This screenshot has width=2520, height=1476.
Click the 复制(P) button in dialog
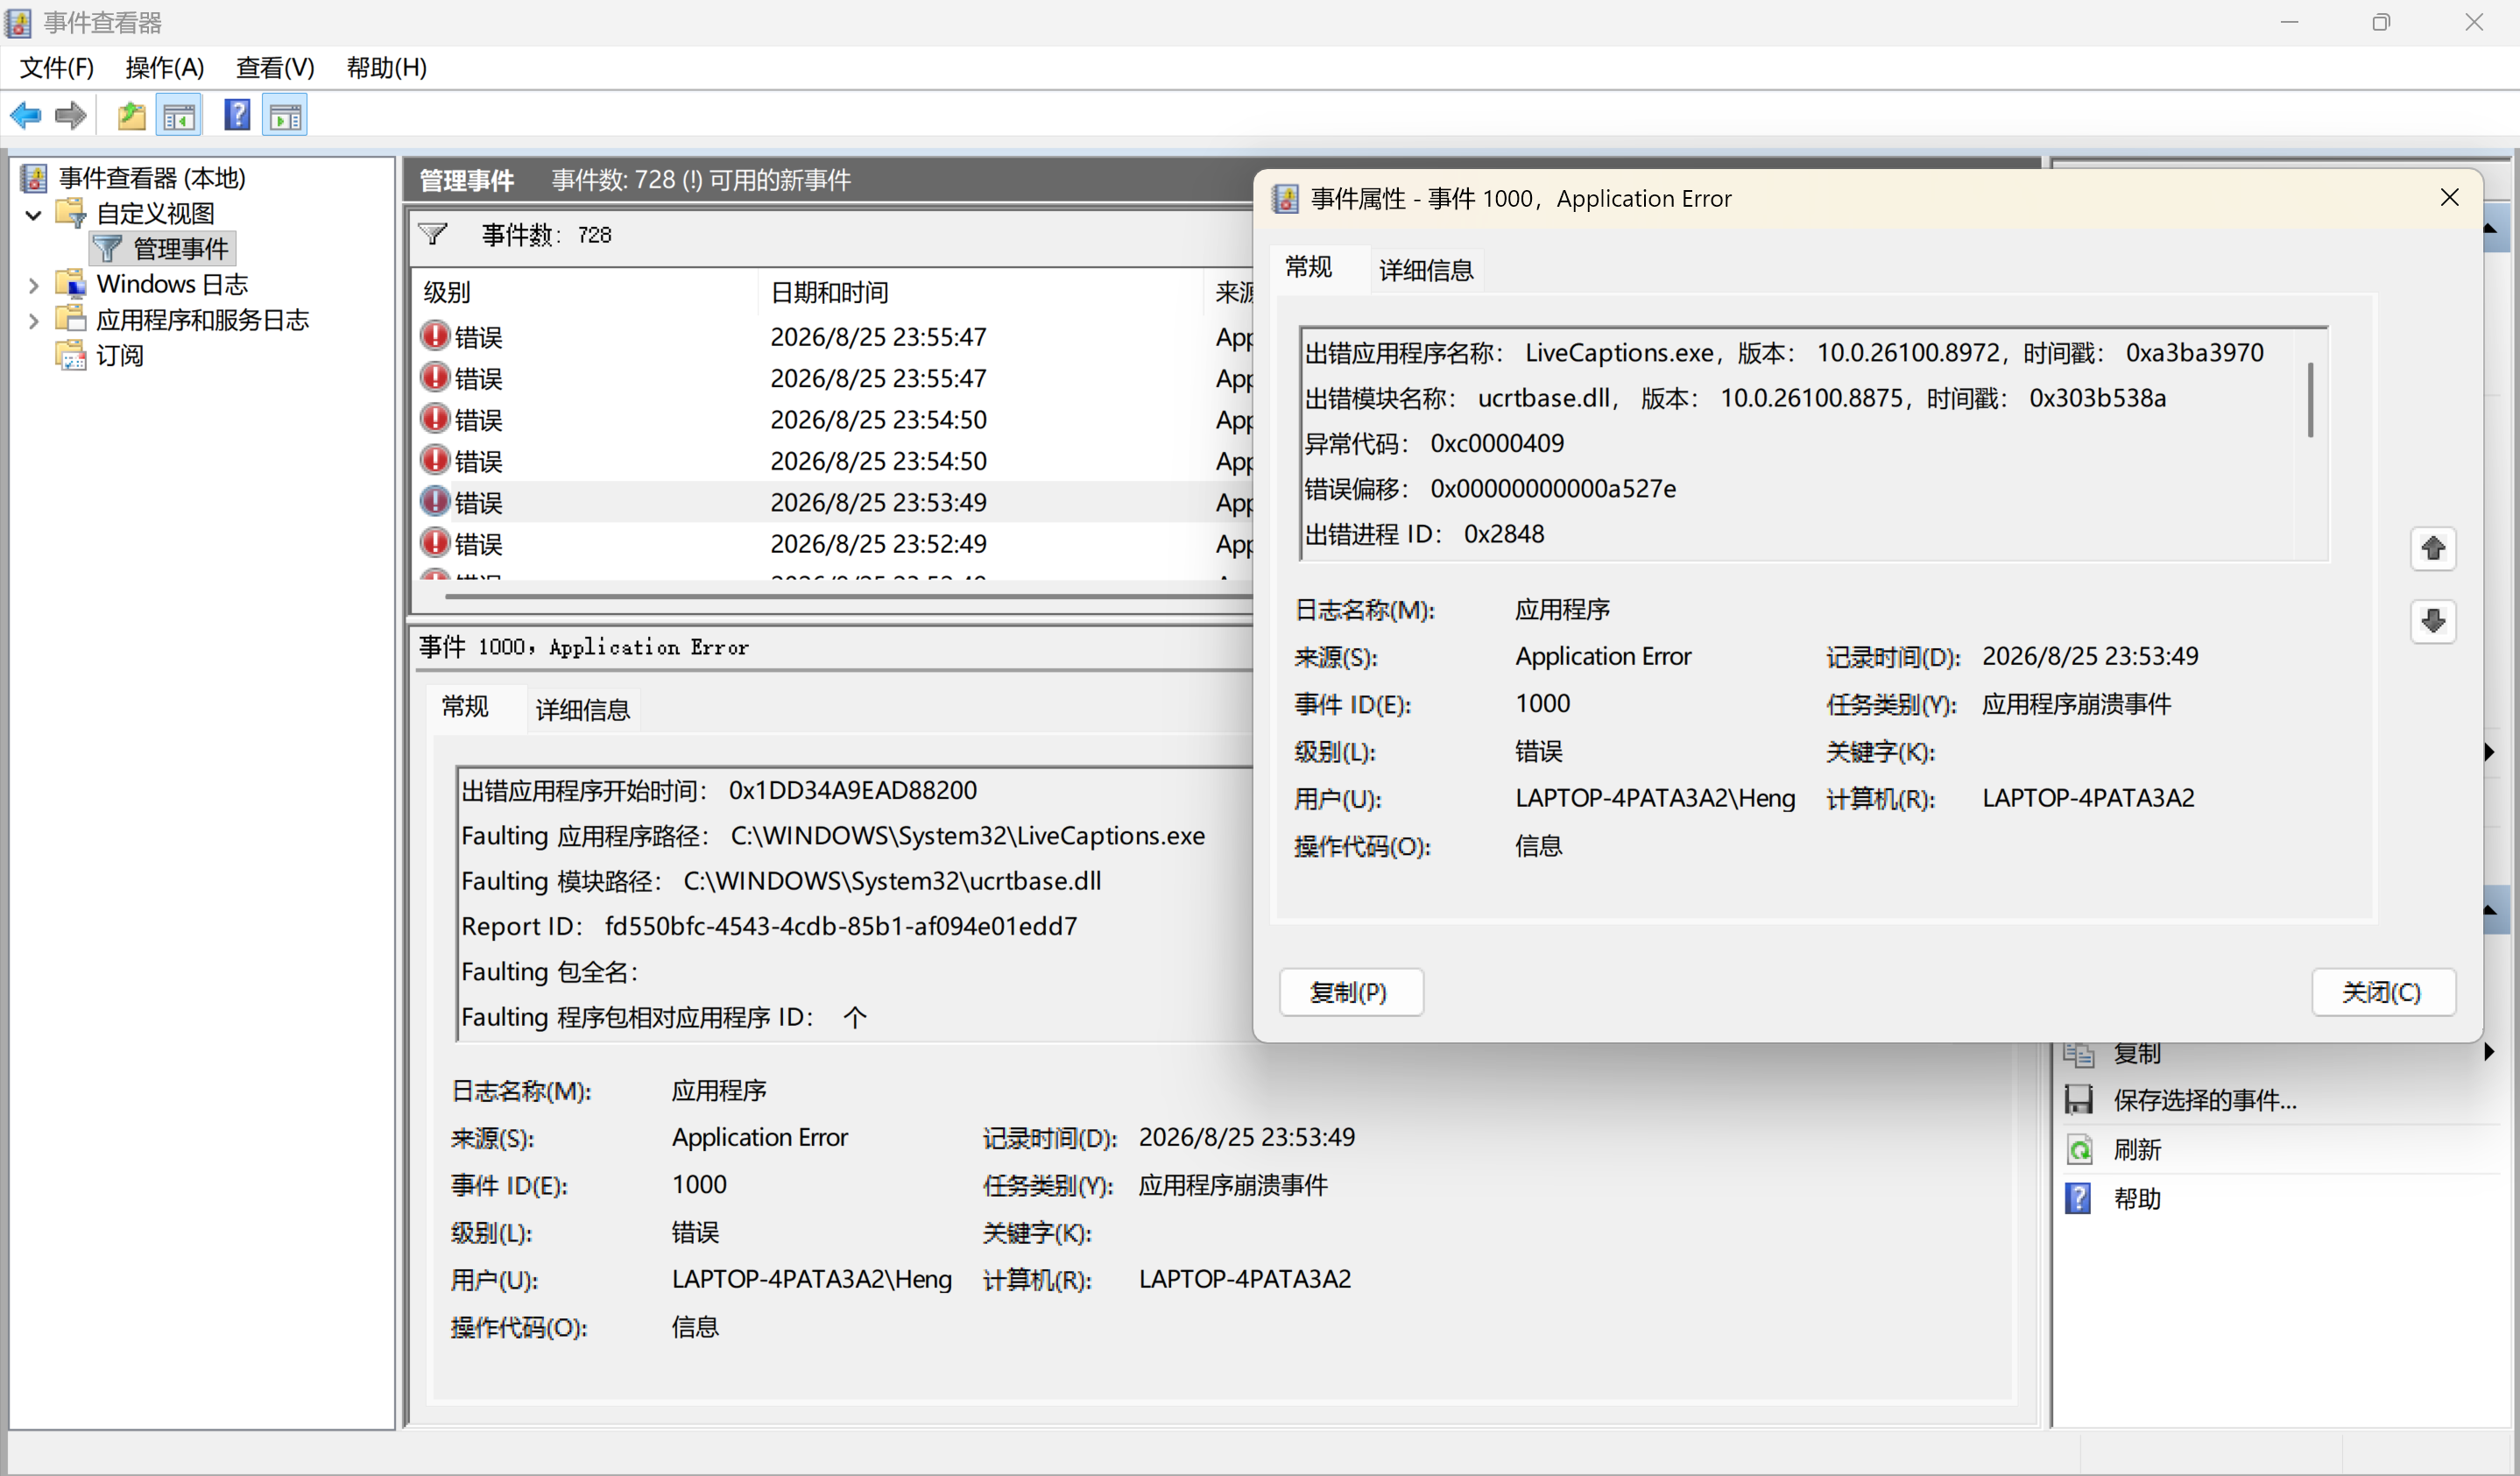1351,992
